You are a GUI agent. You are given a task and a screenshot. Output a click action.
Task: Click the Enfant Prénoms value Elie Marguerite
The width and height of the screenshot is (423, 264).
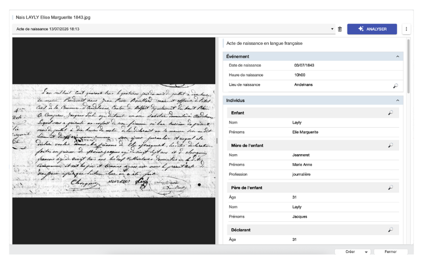[x=305, y=132]
